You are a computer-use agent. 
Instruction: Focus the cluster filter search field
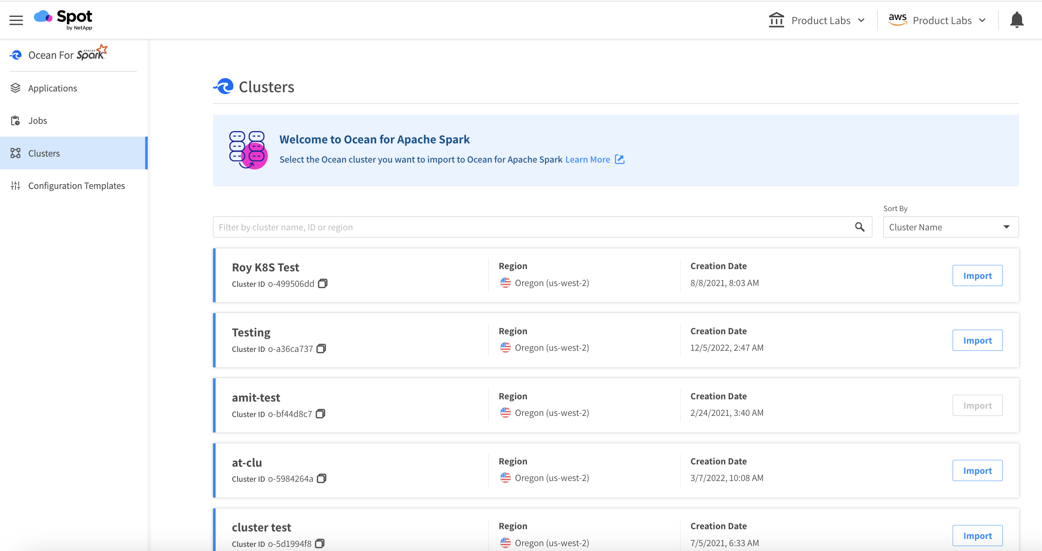pos(542,227)
